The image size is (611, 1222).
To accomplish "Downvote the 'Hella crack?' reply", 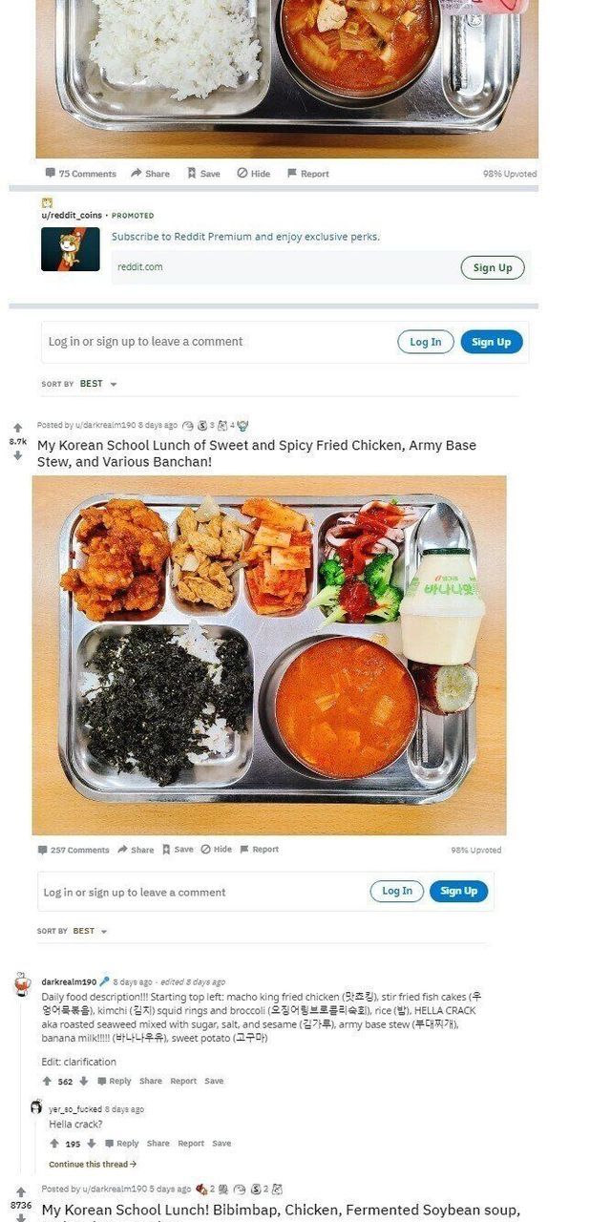I will pos(92,1143).
